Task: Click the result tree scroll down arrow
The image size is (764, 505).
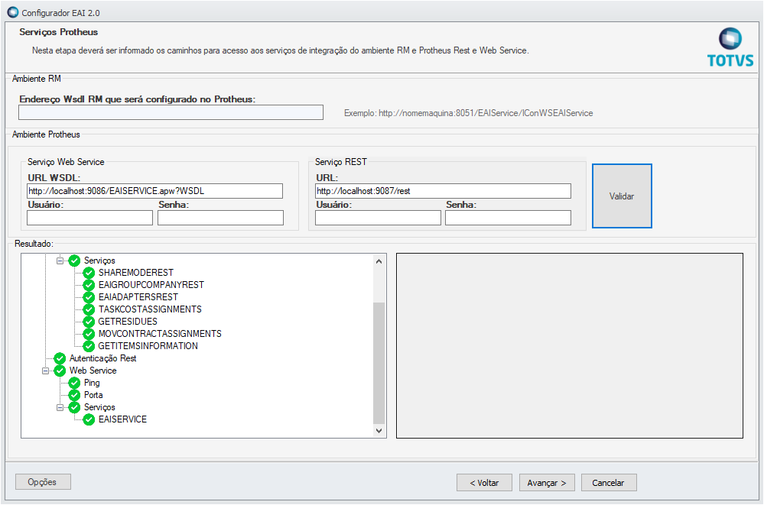Action: tap(379, 430)
